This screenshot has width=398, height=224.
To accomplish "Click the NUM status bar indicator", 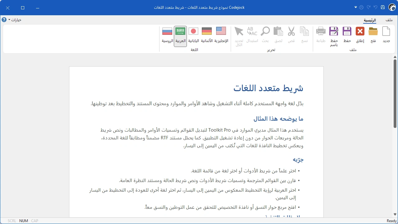I will click(x=24, y=221).
